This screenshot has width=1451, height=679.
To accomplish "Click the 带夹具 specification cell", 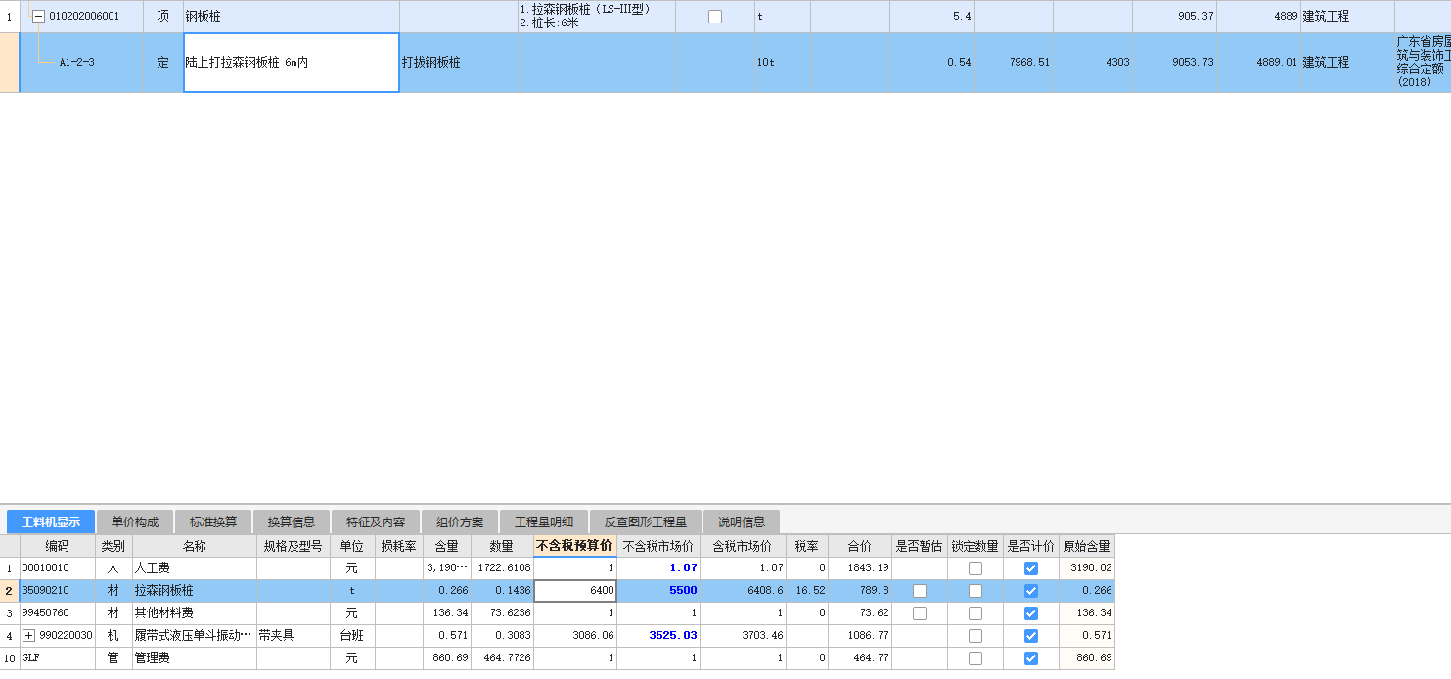I will [x=293, y=636].
